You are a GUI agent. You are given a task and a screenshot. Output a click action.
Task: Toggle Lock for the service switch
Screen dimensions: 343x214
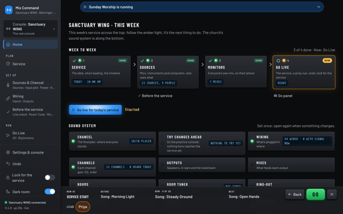click(50, 178)
